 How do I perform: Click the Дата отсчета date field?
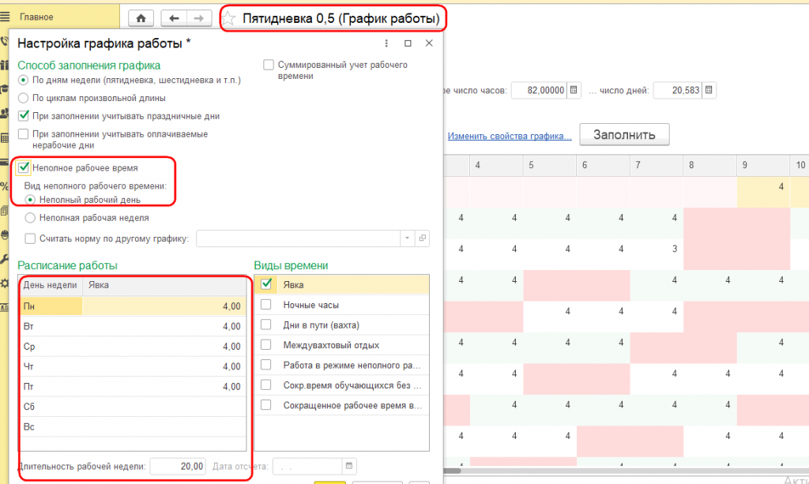307,466
